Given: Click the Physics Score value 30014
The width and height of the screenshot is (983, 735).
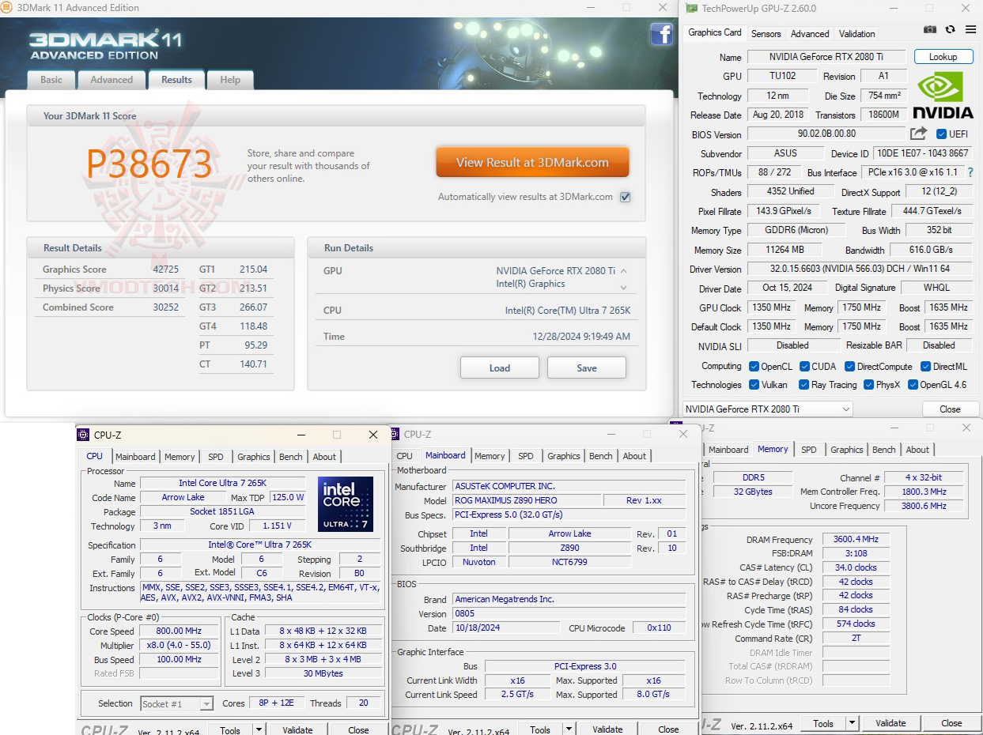Looking at the screenshot, I should (x=166, y=288).
